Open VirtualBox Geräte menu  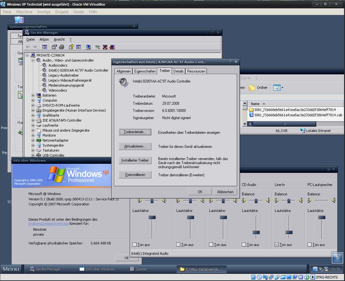click(x=78, y=12)
